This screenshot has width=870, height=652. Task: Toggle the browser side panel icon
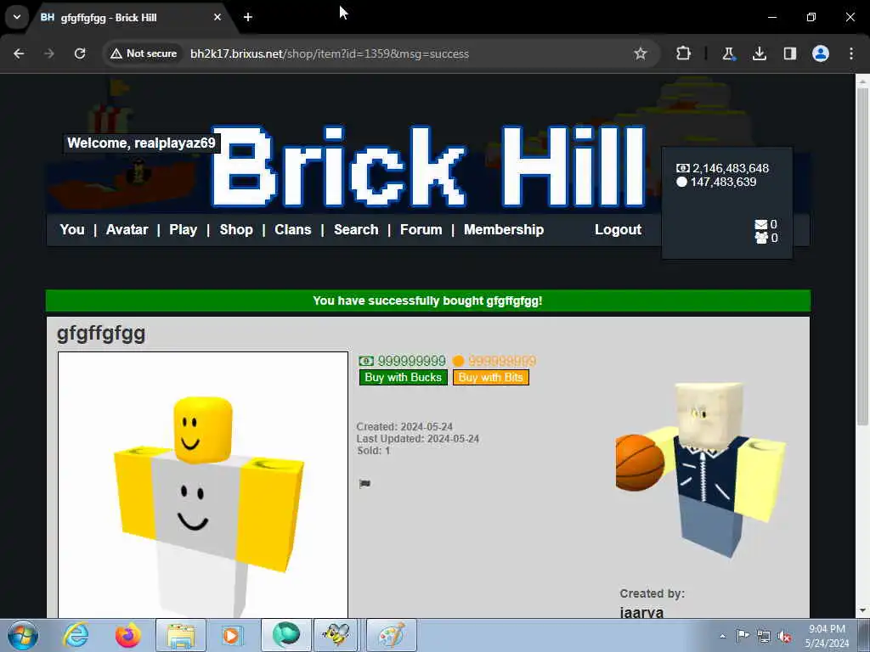(789, 53)
